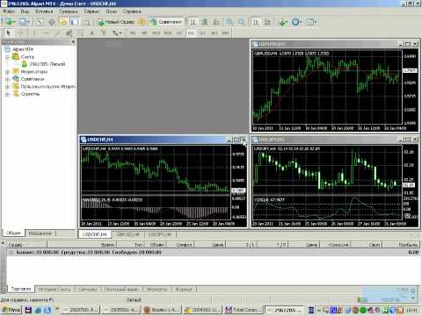Open the Strategy Tester toolbar icon
The image size is (422, 316).
click(x=87, y=22)
